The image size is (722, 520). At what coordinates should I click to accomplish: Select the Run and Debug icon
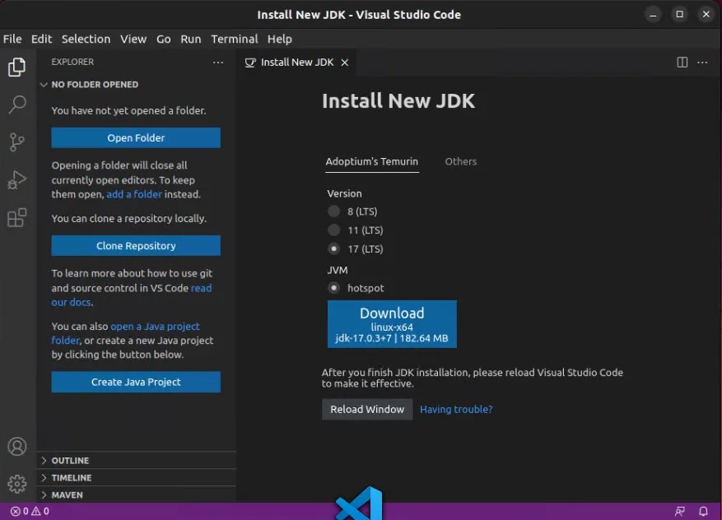coord(17,180)
